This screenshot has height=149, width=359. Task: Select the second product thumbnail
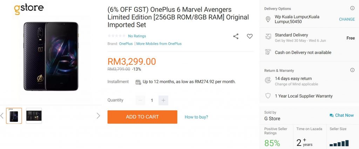tap(34, 116)
